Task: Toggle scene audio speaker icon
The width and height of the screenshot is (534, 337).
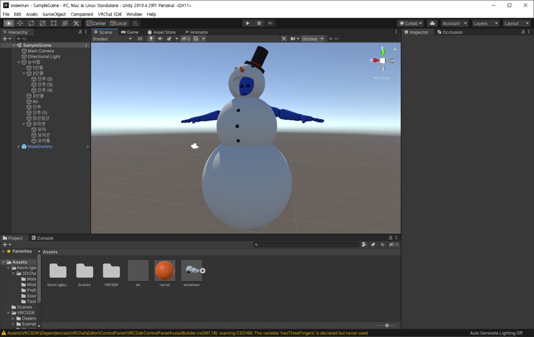Action: [x=160, y=39]
